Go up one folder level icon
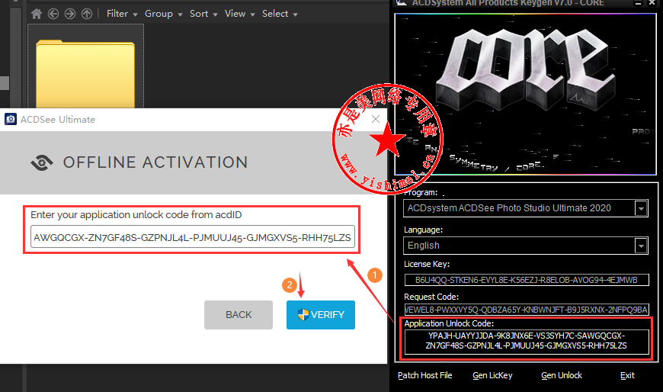 (87, 14)
